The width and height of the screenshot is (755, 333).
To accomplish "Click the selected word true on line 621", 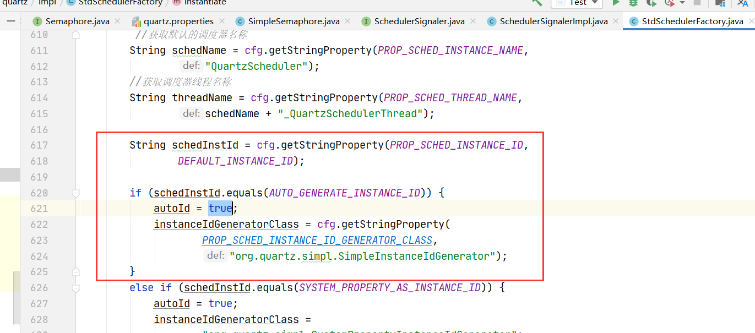I will (x=220, y=209).
